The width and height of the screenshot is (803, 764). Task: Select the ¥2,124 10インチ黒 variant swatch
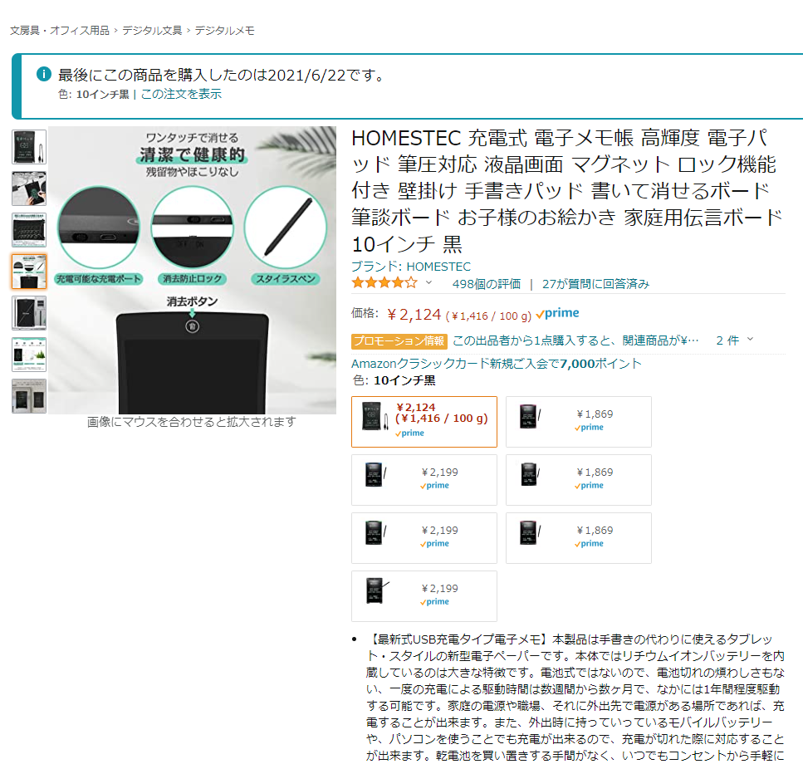tap(424, 422)
